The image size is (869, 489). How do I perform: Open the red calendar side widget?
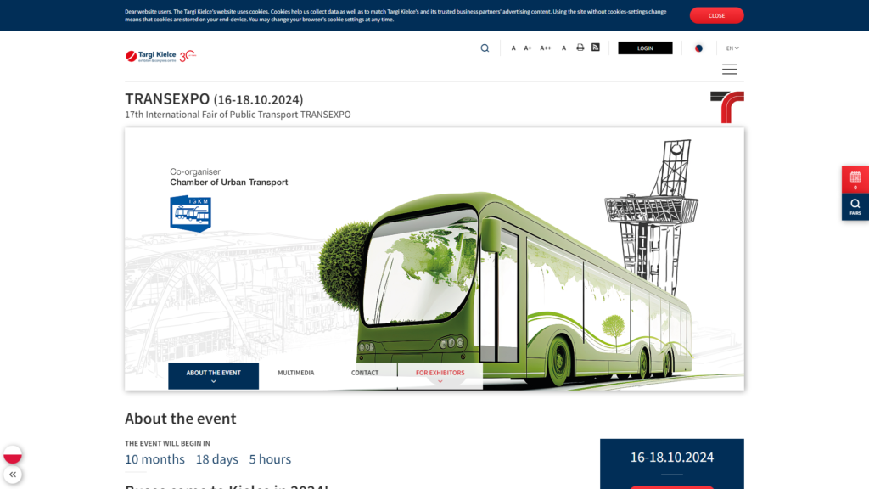tap(855, 180)
